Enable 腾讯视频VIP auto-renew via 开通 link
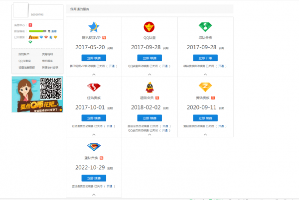Image resolution: width=299 pixels, height=200 pixels. tap(112, 66)
